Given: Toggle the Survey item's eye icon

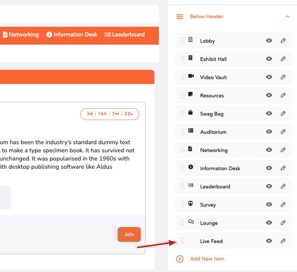Looking at the screenshot, I should 269,205.
